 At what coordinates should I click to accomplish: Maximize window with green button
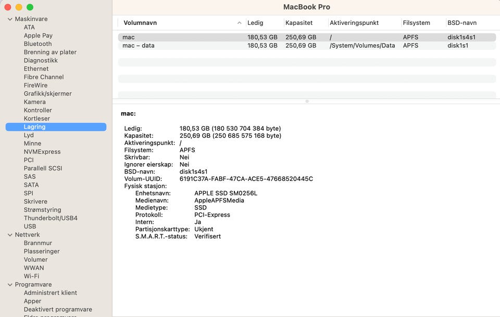click(30, 7)
